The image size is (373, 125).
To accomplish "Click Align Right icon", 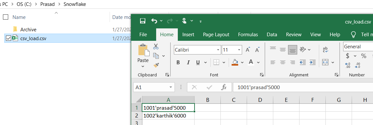I will coord(293,63).
